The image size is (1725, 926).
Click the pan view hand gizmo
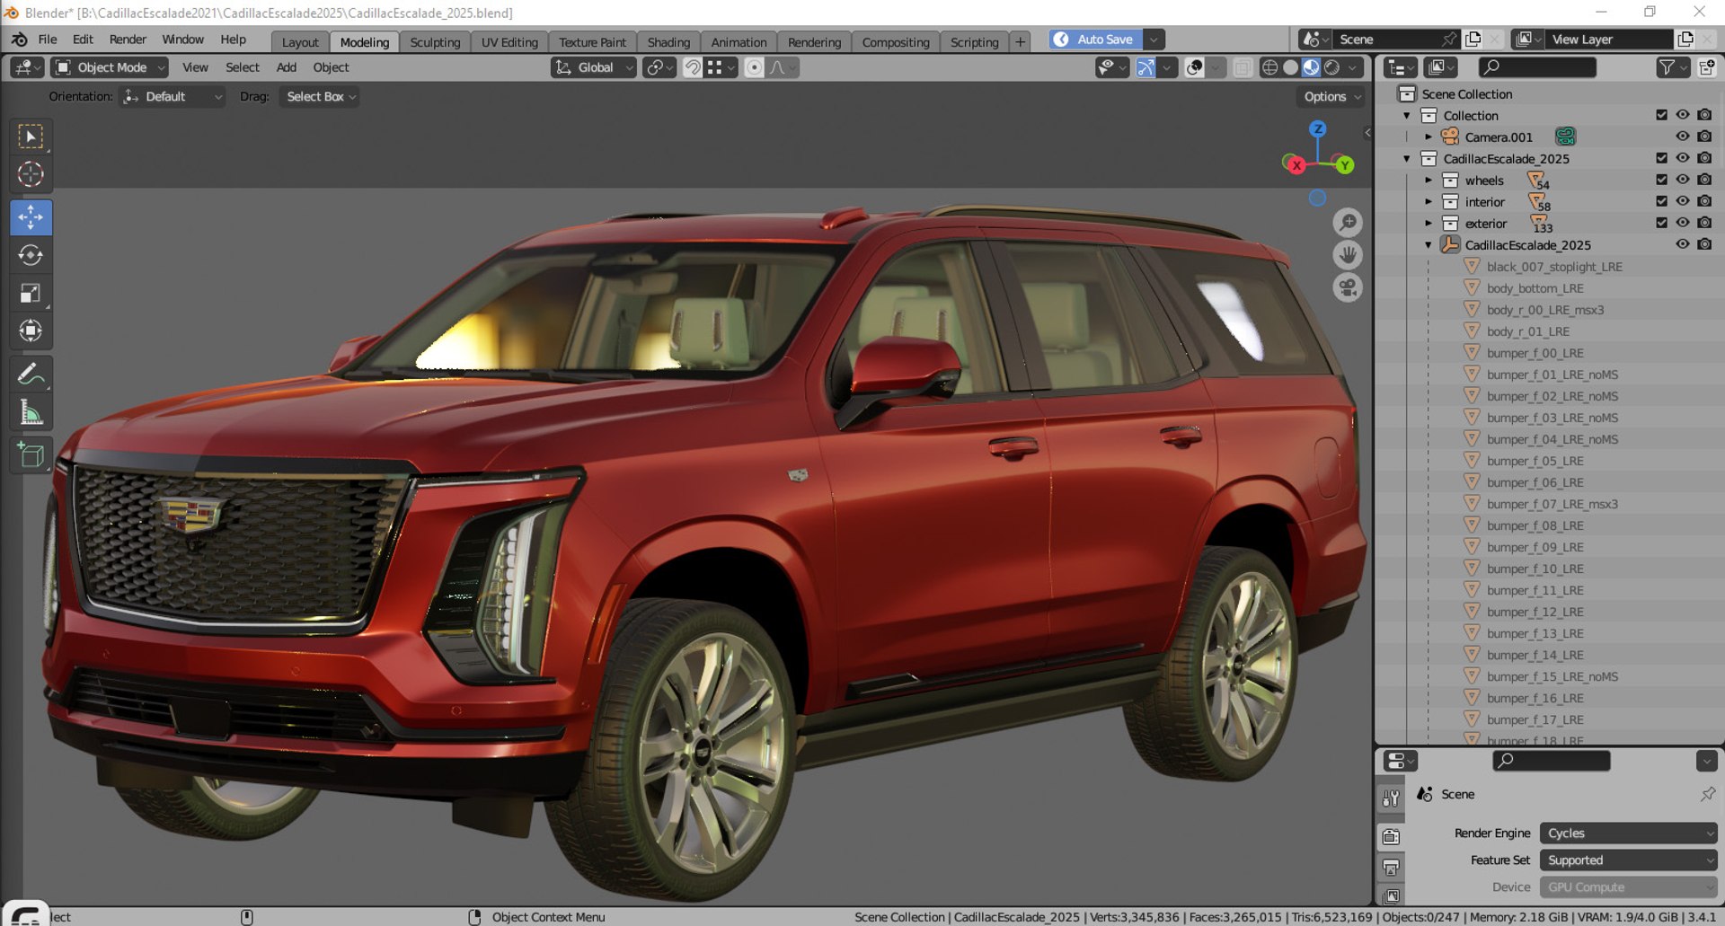(x=1348, y=255)
